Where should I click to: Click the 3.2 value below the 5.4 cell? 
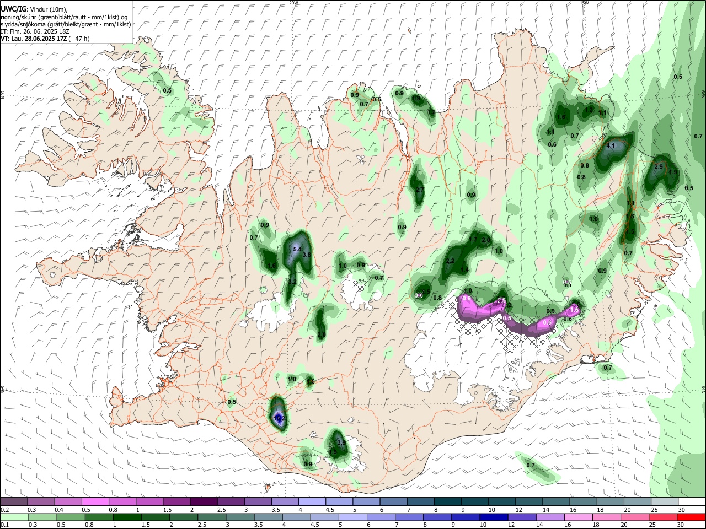coord(293,282)
